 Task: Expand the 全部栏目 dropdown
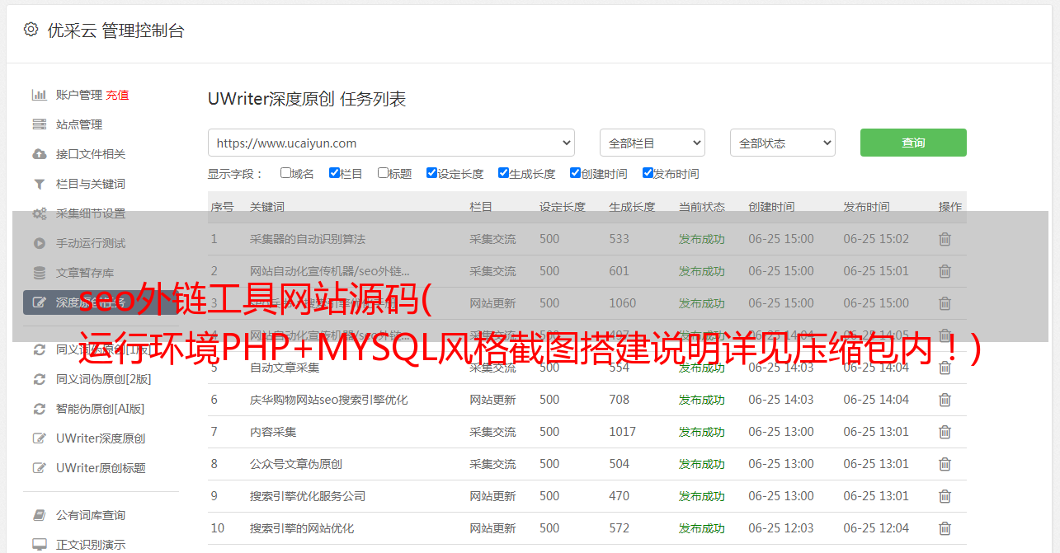[652, 143]
